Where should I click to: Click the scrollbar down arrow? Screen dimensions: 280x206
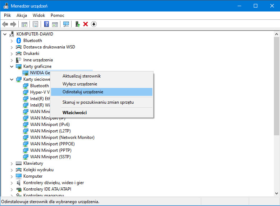(x=277, y=193)
